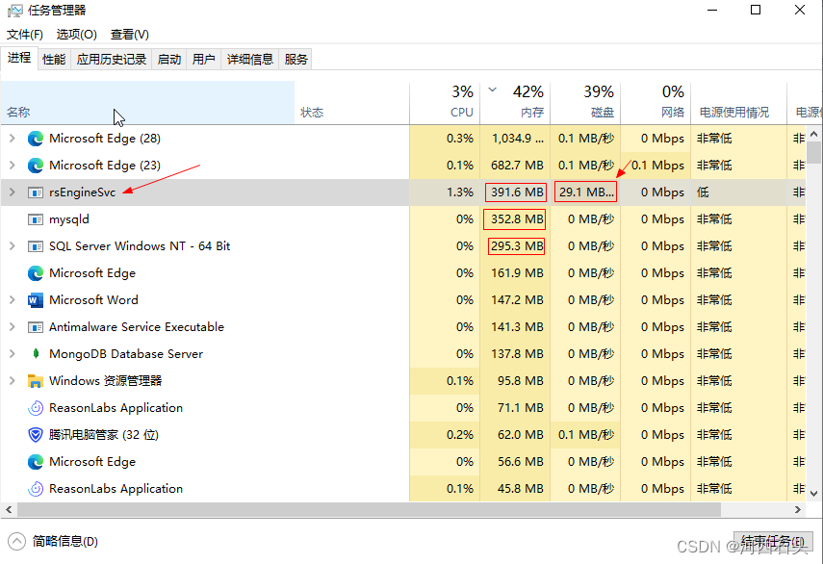Select the mysqld process row
The width and height of the screenshot is (823, 564).
[x=403, y=219]
